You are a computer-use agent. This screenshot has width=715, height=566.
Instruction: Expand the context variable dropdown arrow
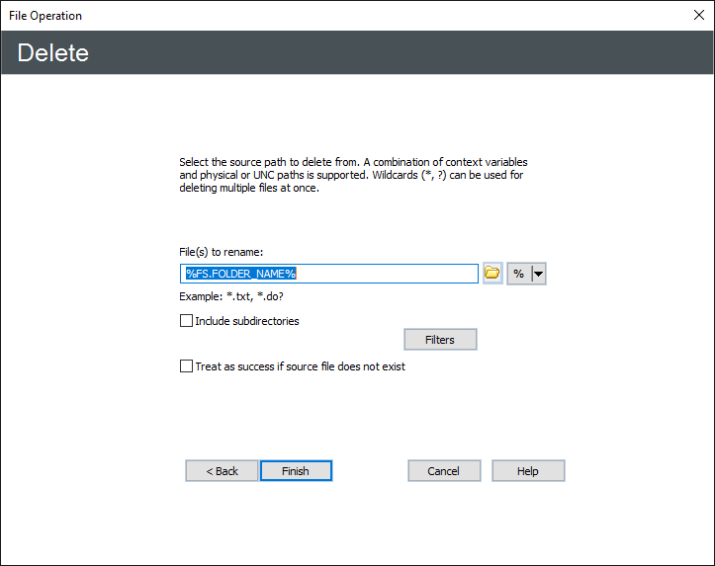click(x=539, y=274)
